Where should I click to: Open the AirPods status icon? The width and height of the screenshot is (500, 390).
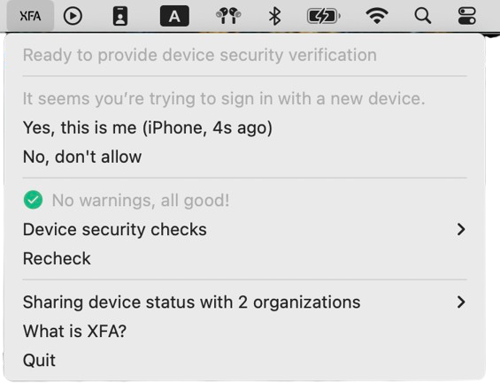228,16
